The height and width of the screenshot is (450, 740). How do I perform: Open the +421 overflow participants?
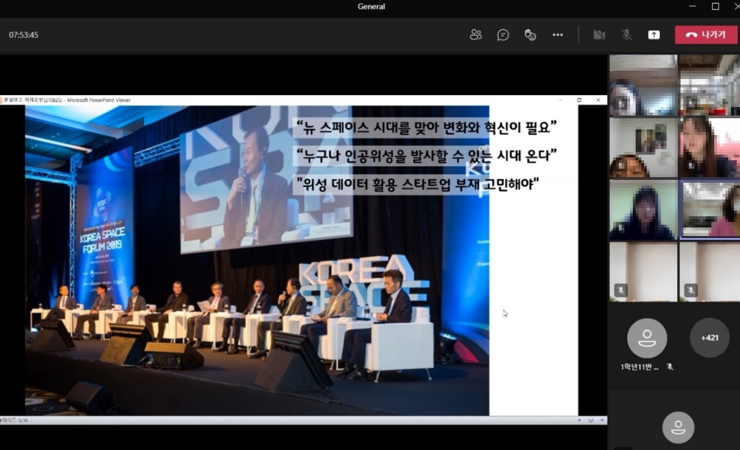[x=709, y=338]
